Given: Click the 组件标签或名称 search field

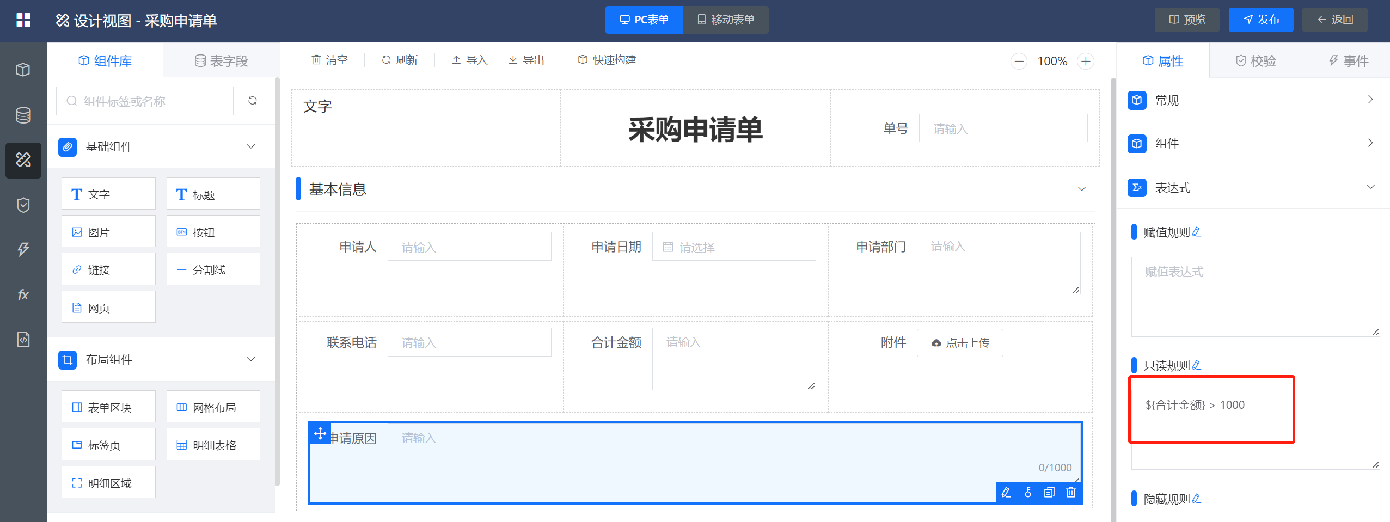Looking at the screenshot, I should [x=145, y=101].
